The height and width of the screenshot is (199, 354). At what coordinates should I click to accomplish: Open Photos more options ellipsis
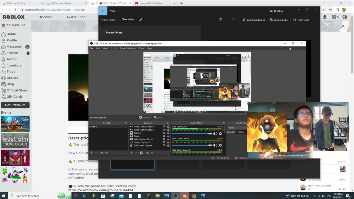(x=315, y=20)
